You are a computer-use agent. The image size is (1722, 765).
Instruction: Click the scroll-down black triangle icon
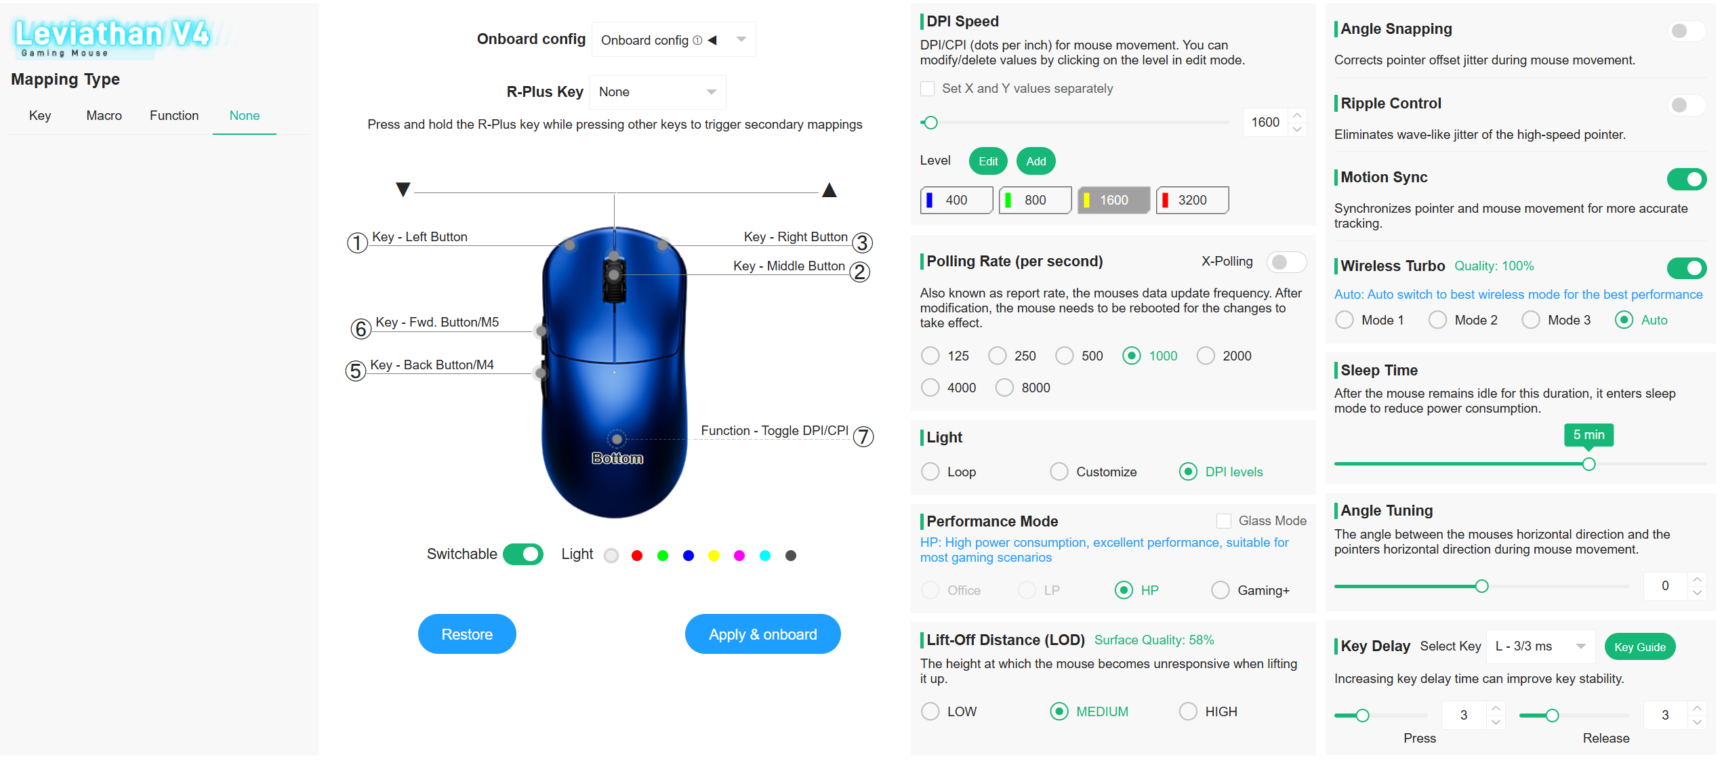pos(403,189)
